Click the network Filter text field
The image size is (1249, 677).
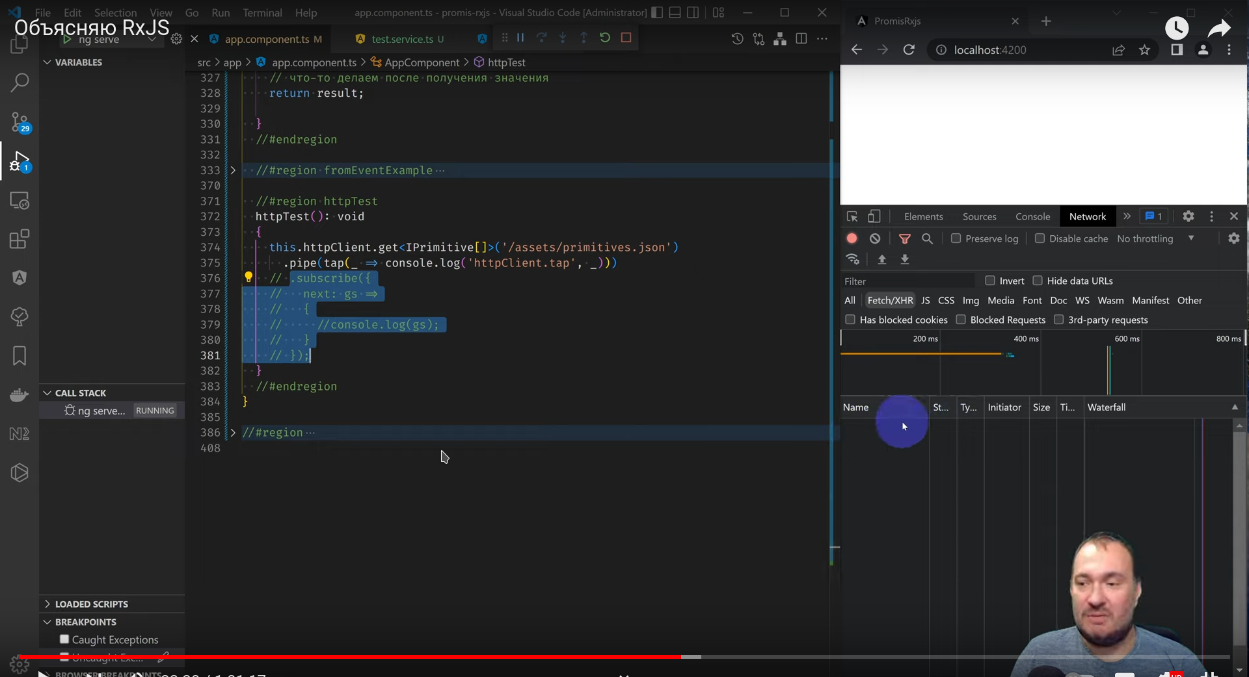907,281
